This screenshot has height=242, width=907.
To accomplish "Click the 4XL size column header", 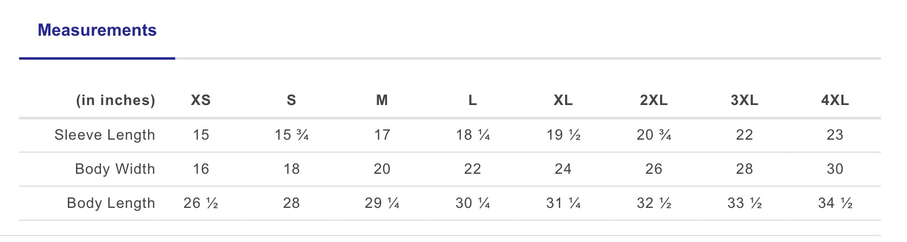I will tap(835, 101).
